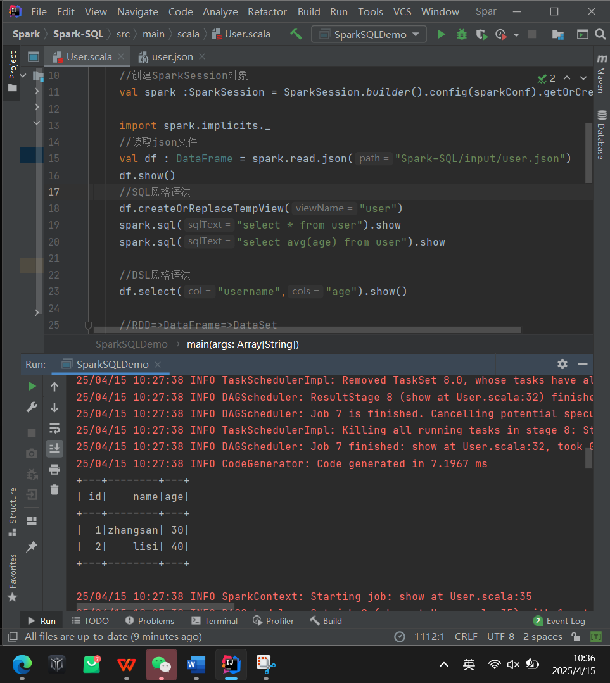
Task: Build project with the green hammer icon
Action: tap(296, 34)
